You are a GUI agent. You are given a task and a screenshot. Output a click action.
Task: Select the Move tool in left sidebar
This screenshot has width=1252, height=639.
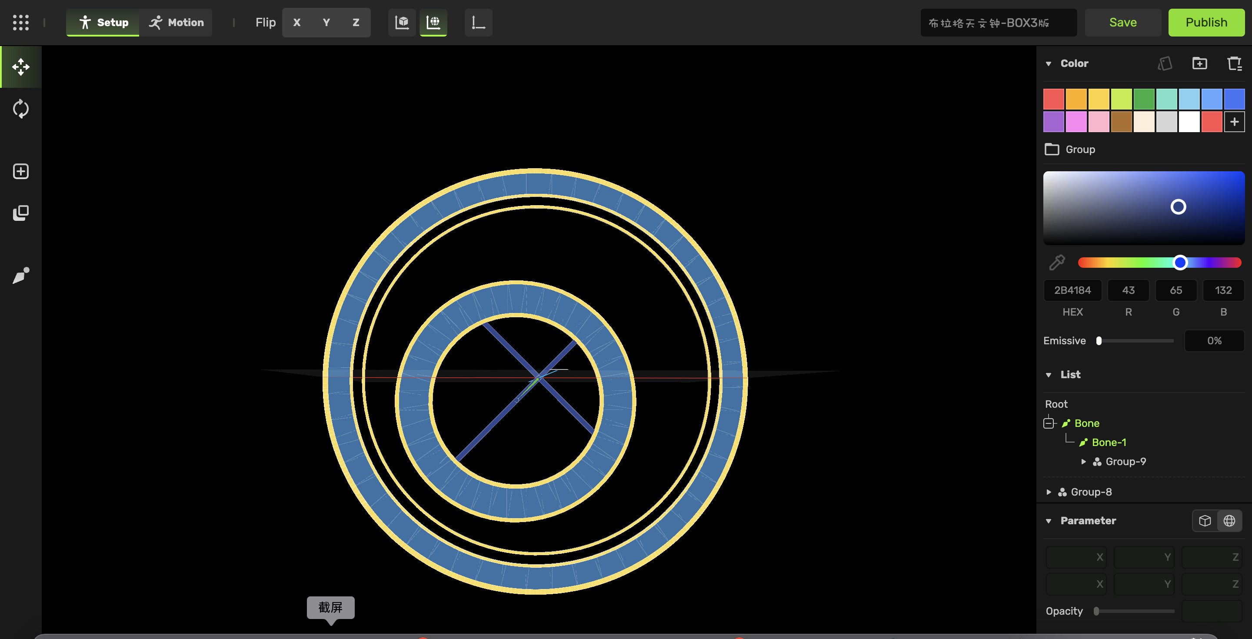tap(21, 67)
